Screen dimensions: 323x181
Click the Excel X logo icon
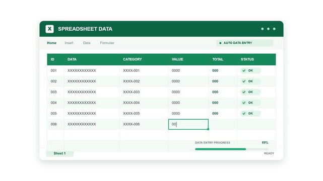point(50,29)
